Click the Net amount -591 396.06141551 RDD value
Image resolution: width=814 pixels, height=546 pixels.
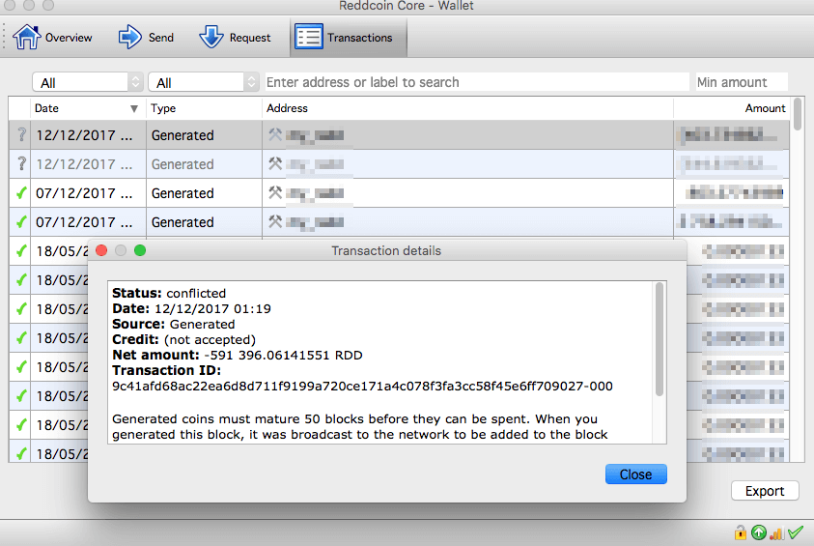tap(284, 356)
